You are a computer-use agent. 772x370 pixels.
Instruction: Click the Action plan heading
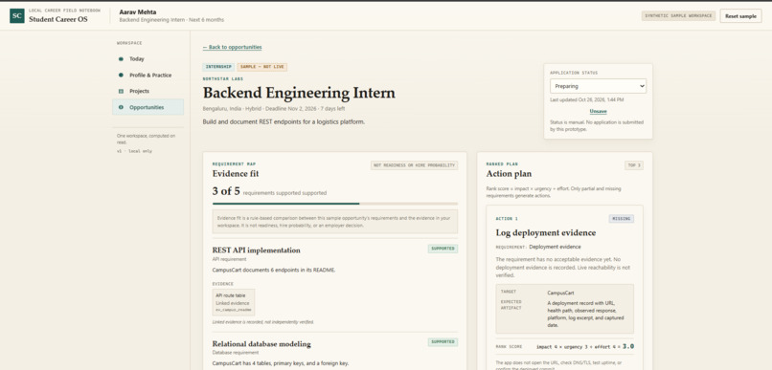click(509, 173)
